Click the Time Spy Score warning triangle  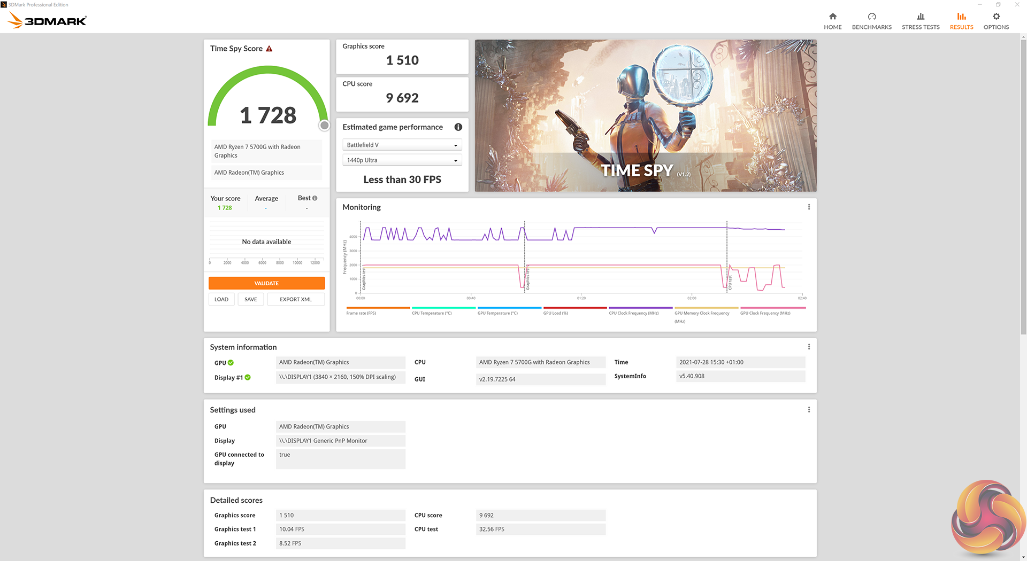coord(269,49)
